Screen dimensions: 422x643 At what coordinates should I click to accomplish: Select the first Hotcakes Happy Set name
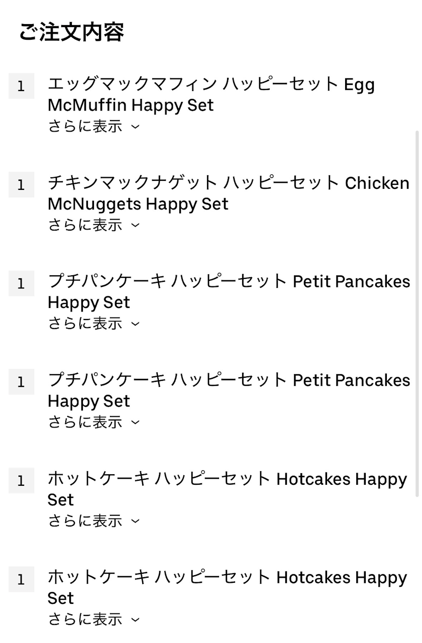(x=227, y=489)
